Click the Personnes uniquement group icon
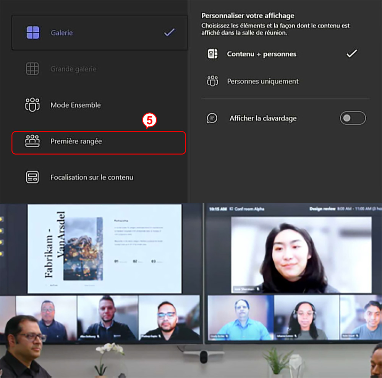Image resolution: width=382 pixels, height=378 pixels. (x=212, y=81)
